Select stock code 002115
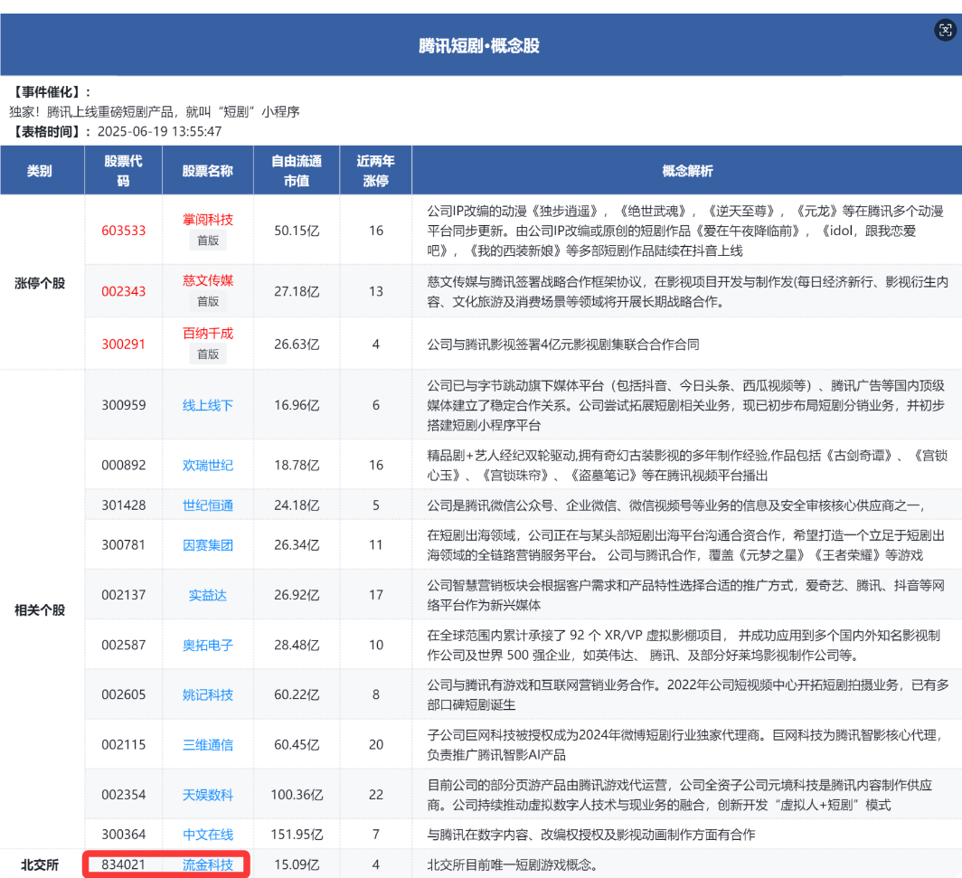This screenshot has width=962, height=878. point(123,744)
